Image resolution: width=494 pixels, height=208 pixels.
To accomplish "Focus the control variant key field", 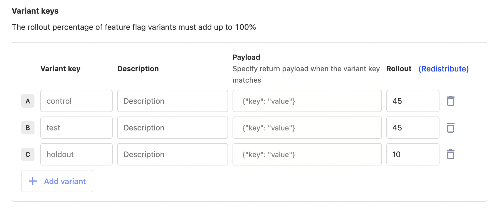I will [76, 101].
